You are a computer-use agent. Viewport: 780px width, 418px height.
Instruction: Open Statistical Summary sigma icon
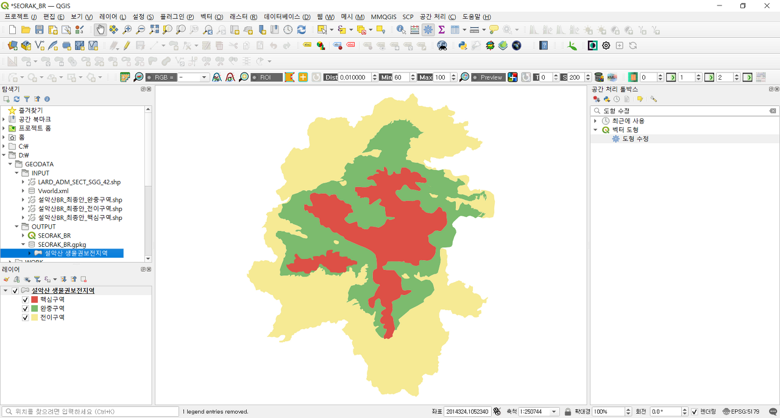click(441, 29)
